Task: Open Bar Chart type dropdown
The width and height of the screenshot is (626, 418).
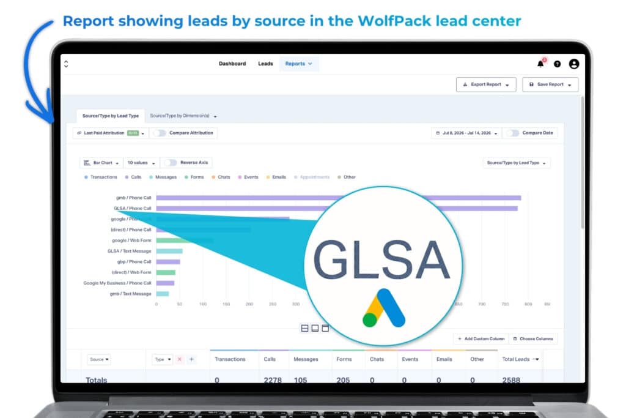Action: pyautogui.click(x=101, y=163)
